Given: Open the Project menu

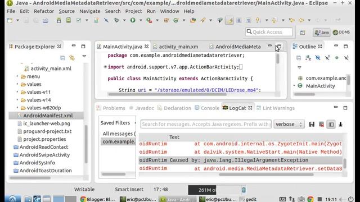Looking at the screenshot, I should [133, 11].
